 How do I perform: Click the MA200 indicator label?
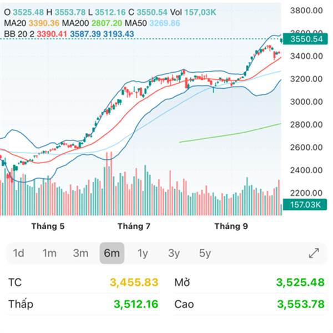(x=76, y=23)
